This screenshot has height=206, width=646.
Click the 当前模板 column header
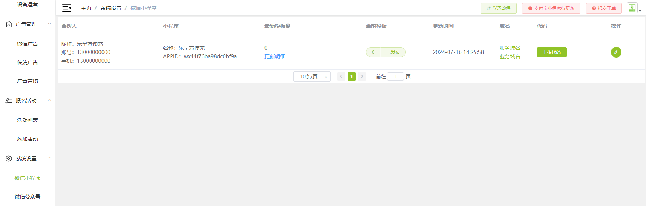376,26
